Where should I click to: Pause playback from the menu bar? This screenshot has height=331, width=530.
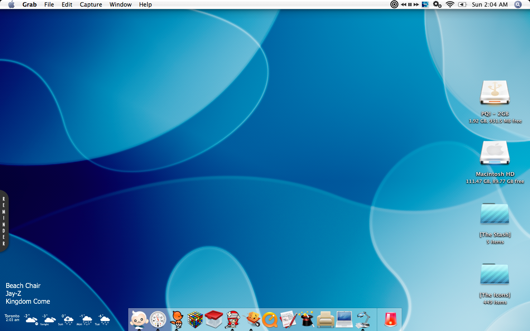point(410,5)
